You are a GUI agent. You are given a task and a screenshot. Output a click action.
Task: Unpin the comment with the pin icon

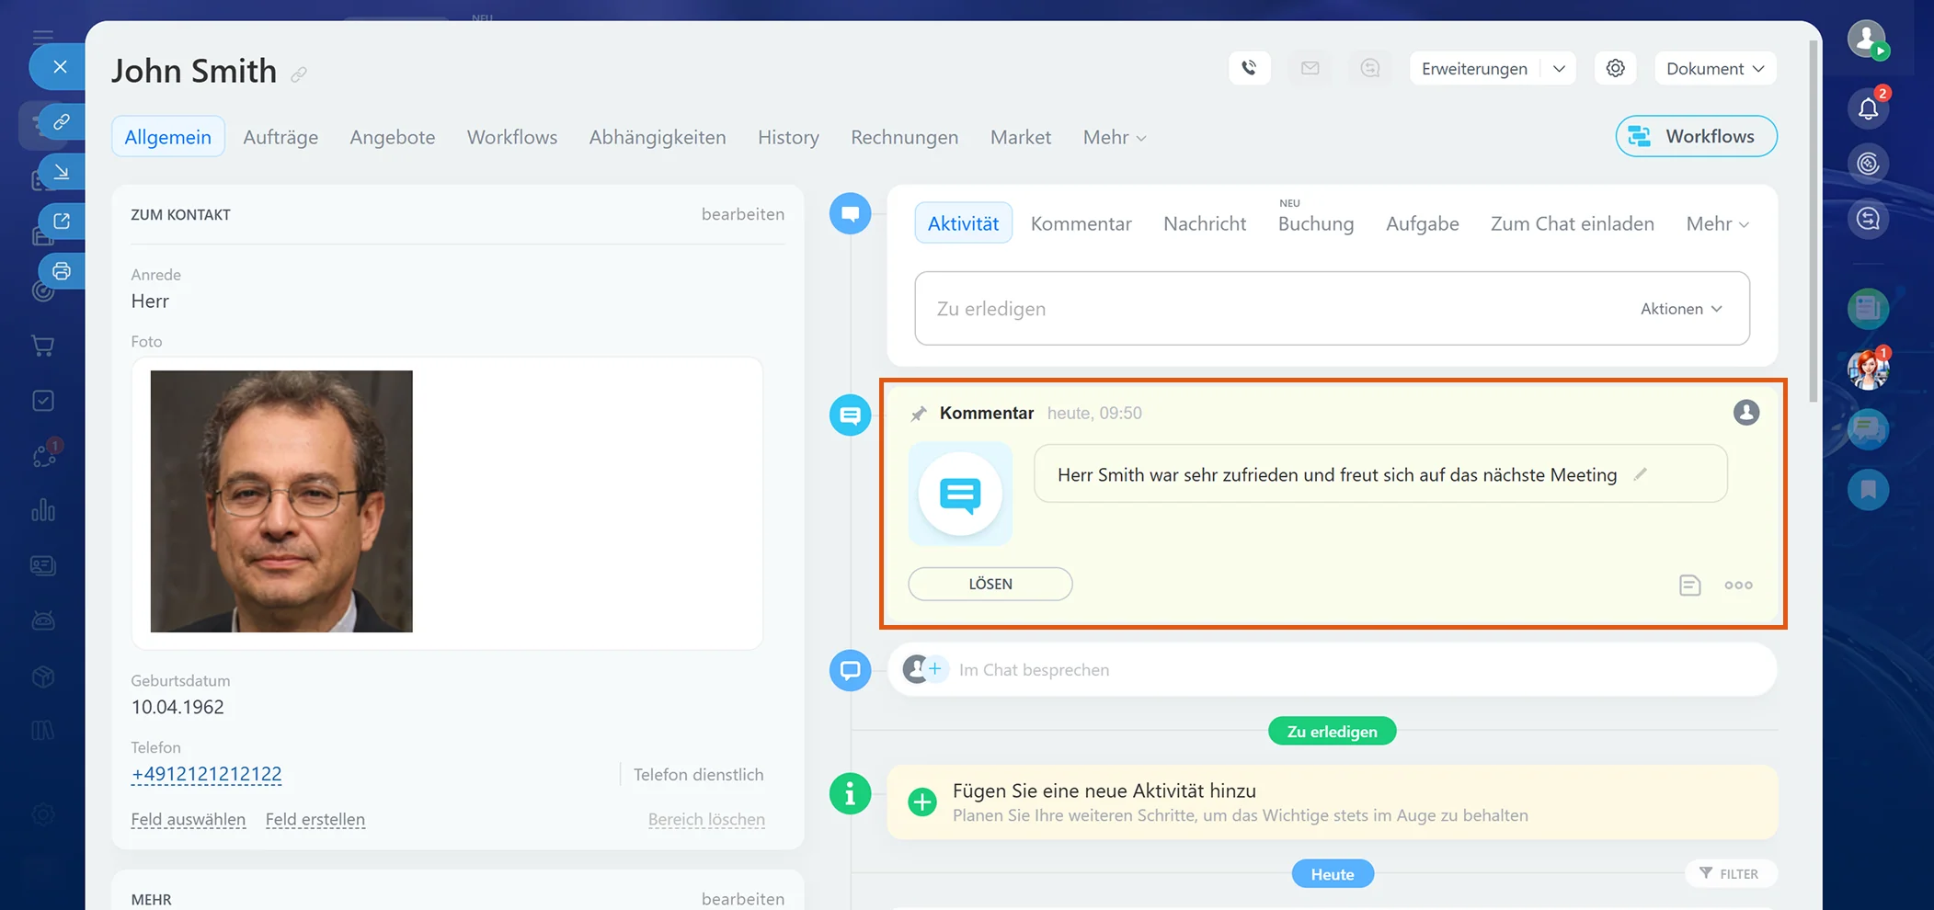918,414
